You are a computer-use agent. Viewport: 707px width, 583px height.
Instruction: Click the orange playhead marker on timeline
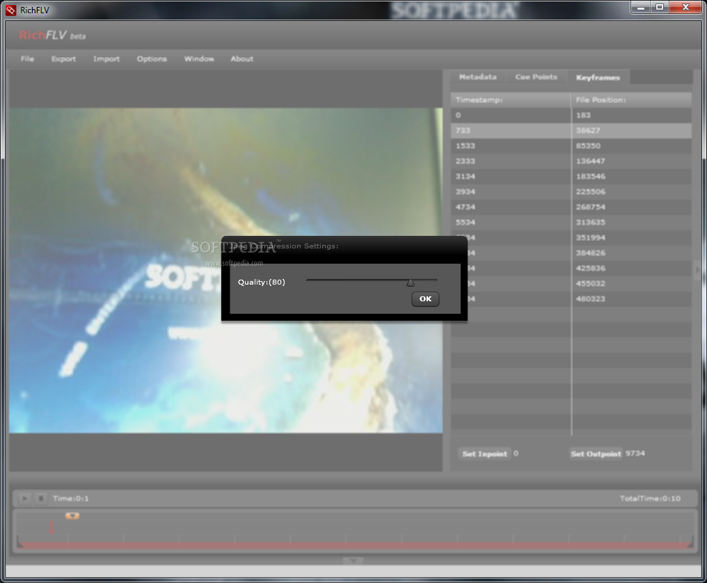click(x=72, y=516)
